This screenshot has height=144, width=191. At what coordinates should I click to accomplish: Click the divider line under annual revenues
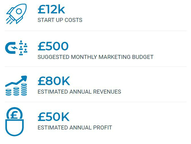click(x=95, y=102)
